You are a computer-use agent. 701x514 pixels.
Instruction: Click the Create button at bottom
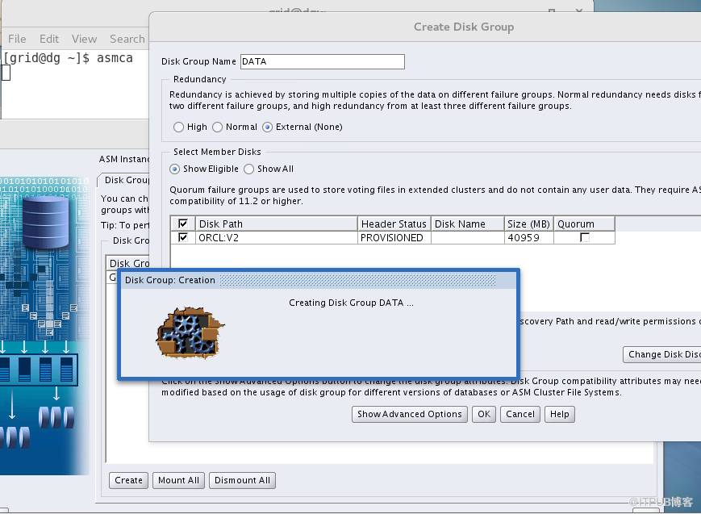click(x=127, y=480)
